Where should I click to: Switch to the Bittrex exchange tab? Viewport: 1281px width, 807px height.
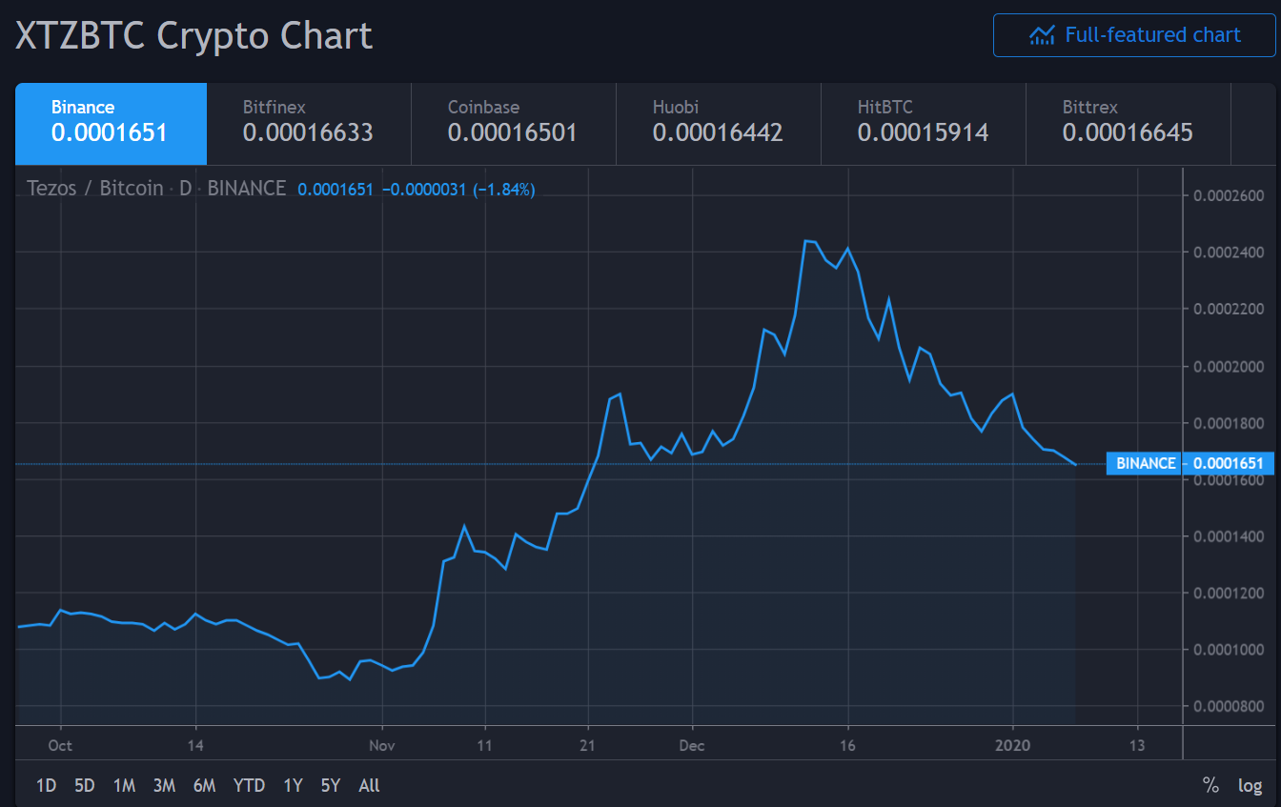[1128, 124]
